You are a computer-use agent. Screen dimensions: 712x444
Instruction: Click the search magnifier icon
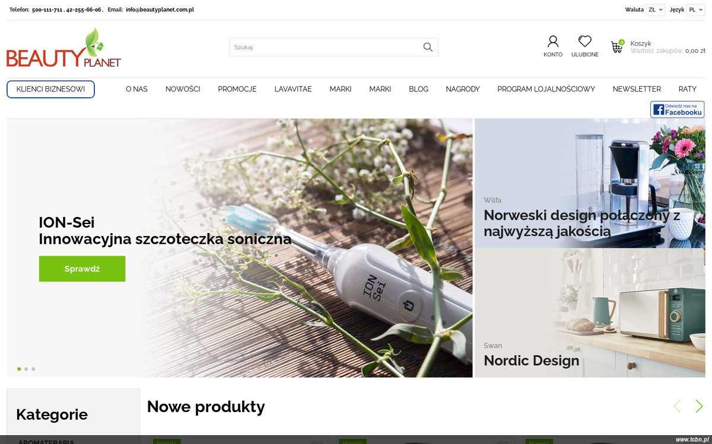[428, 47]
